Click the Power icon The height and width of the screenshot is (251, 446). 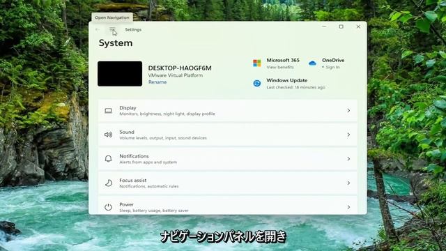tap(108, 207)
